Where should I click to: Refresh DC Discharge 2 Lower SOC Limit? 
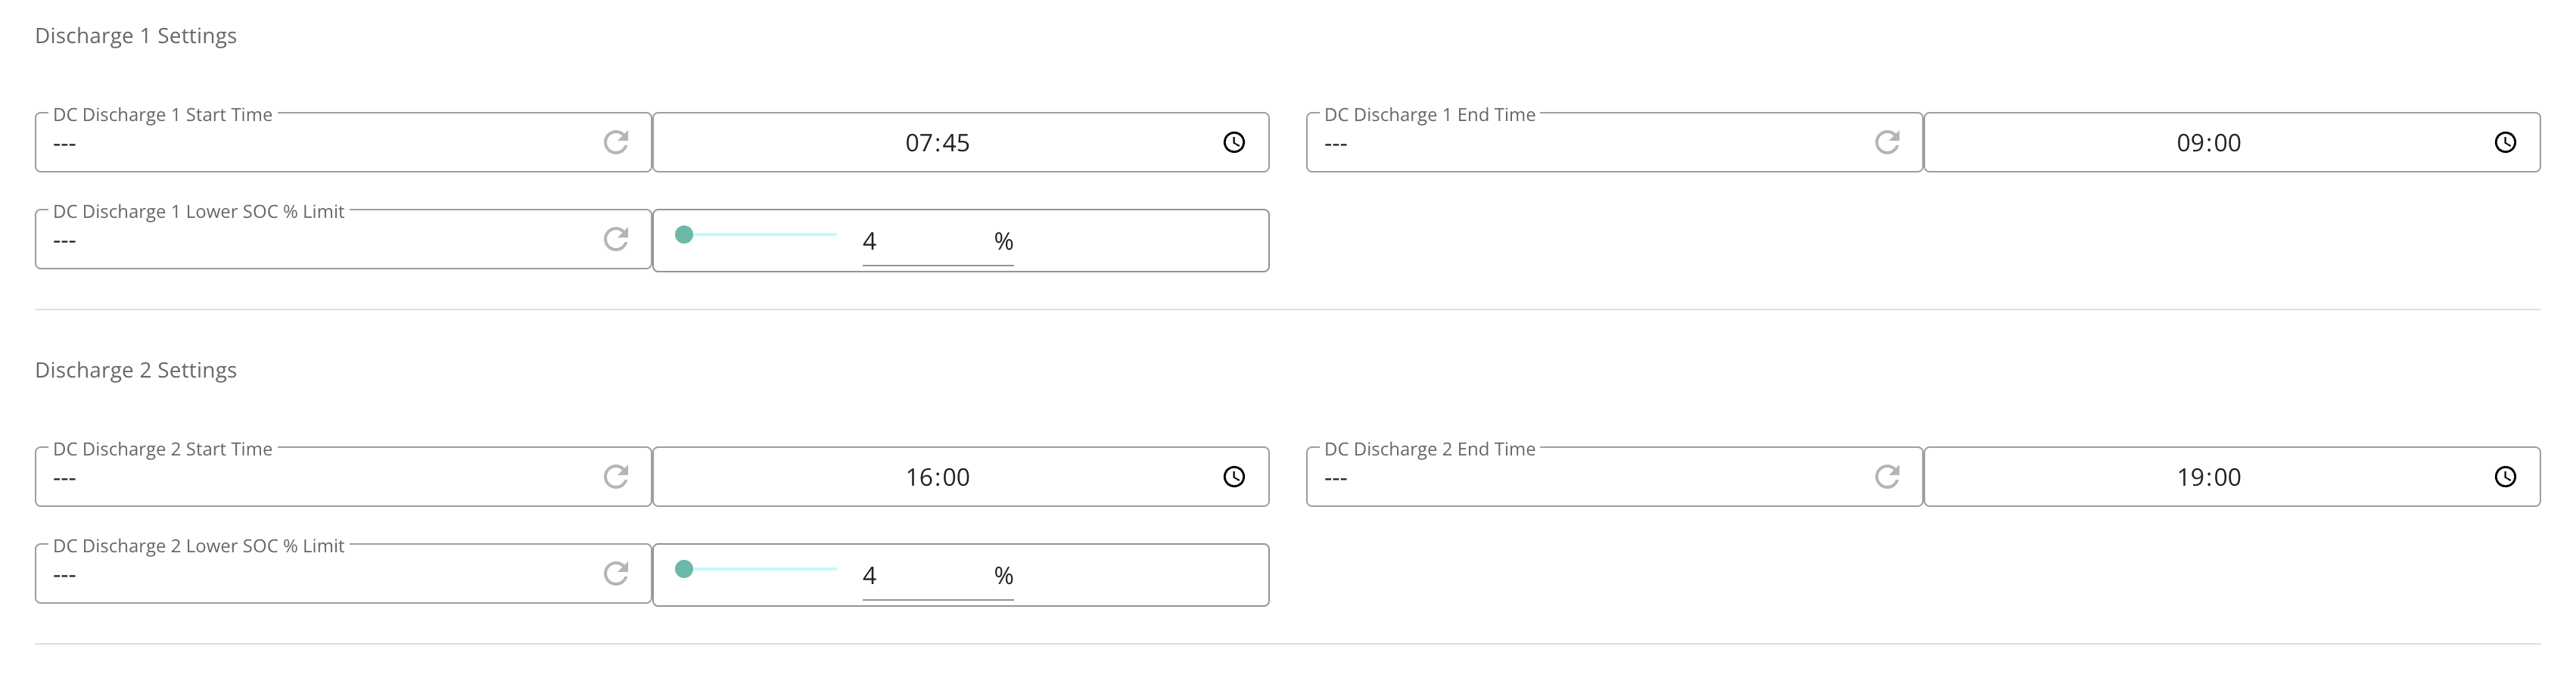coord(616,573)
